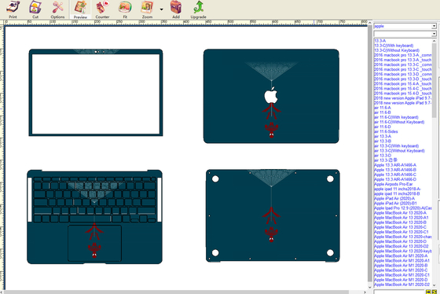Click the Upgrade toolbar icon

click(198, 9)
